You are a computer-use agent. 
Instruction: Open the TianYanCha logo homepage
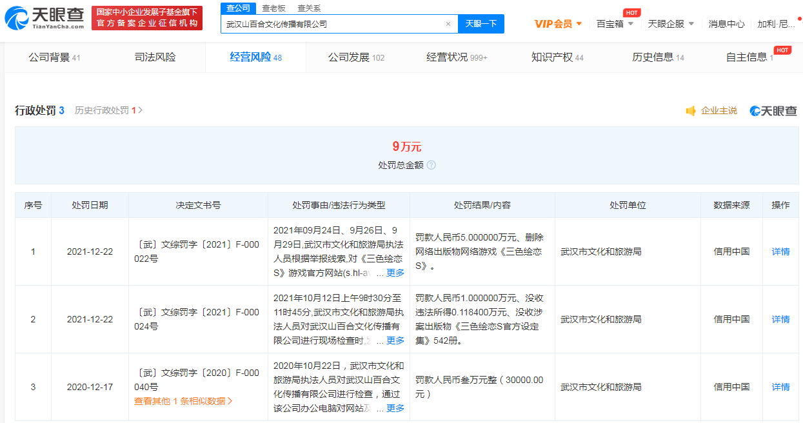[45, 18]
